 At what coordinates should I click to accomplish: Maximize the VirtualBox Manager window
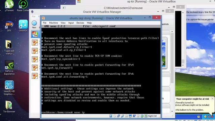[163, 11]
